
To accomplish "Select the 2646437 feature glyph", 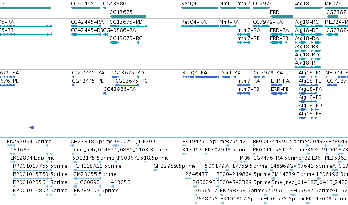I will (188, 178).
